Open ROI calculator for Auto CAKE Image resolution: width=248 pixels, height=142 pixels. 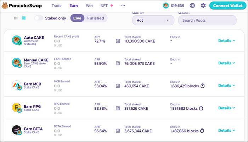(x=118, y=41)
